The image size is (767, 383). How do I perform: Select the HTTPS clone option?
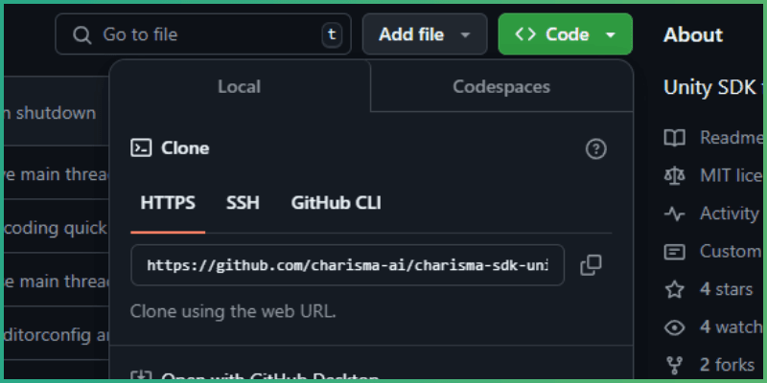tap(168, 203)
